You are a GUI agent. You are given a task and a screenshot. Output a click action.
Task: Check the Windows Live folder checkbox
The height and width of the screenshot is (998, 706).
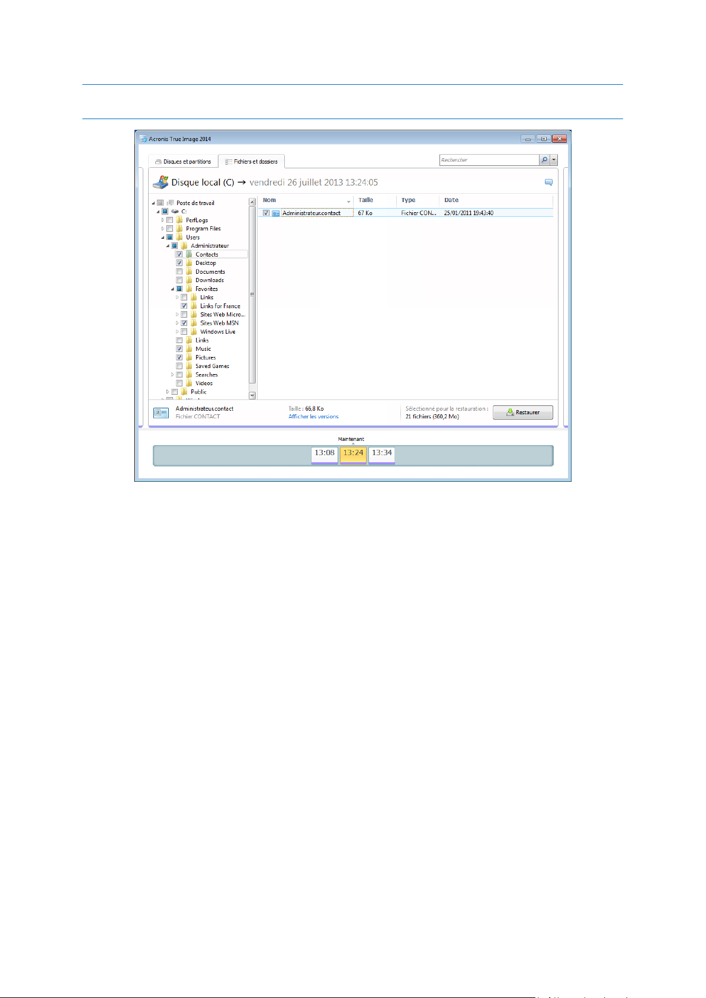(x=184, y=332)
